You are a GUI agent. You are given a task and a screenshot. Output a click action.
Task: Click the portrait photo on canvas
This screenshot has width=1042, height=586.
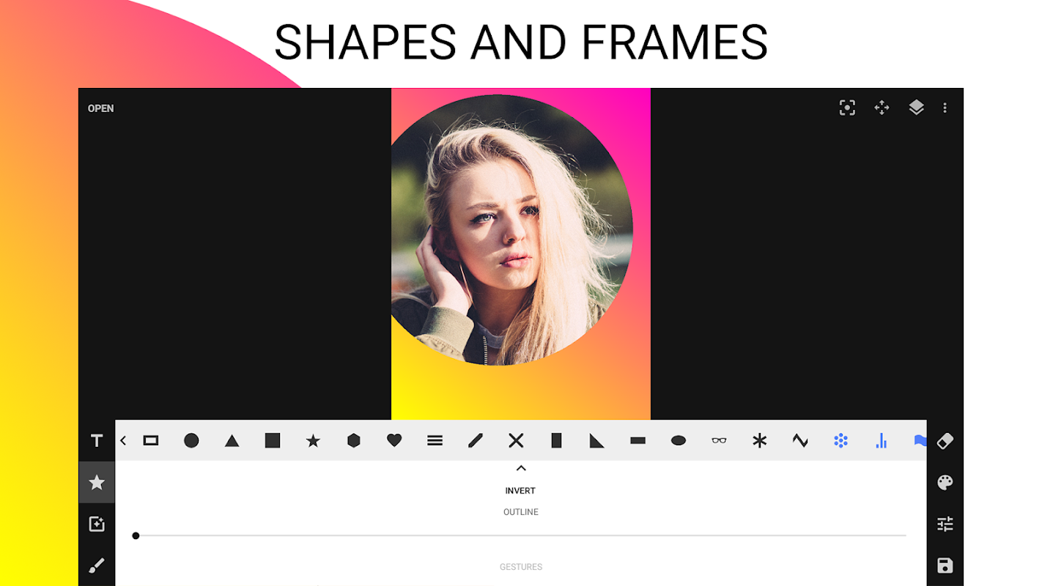(511, 230)
